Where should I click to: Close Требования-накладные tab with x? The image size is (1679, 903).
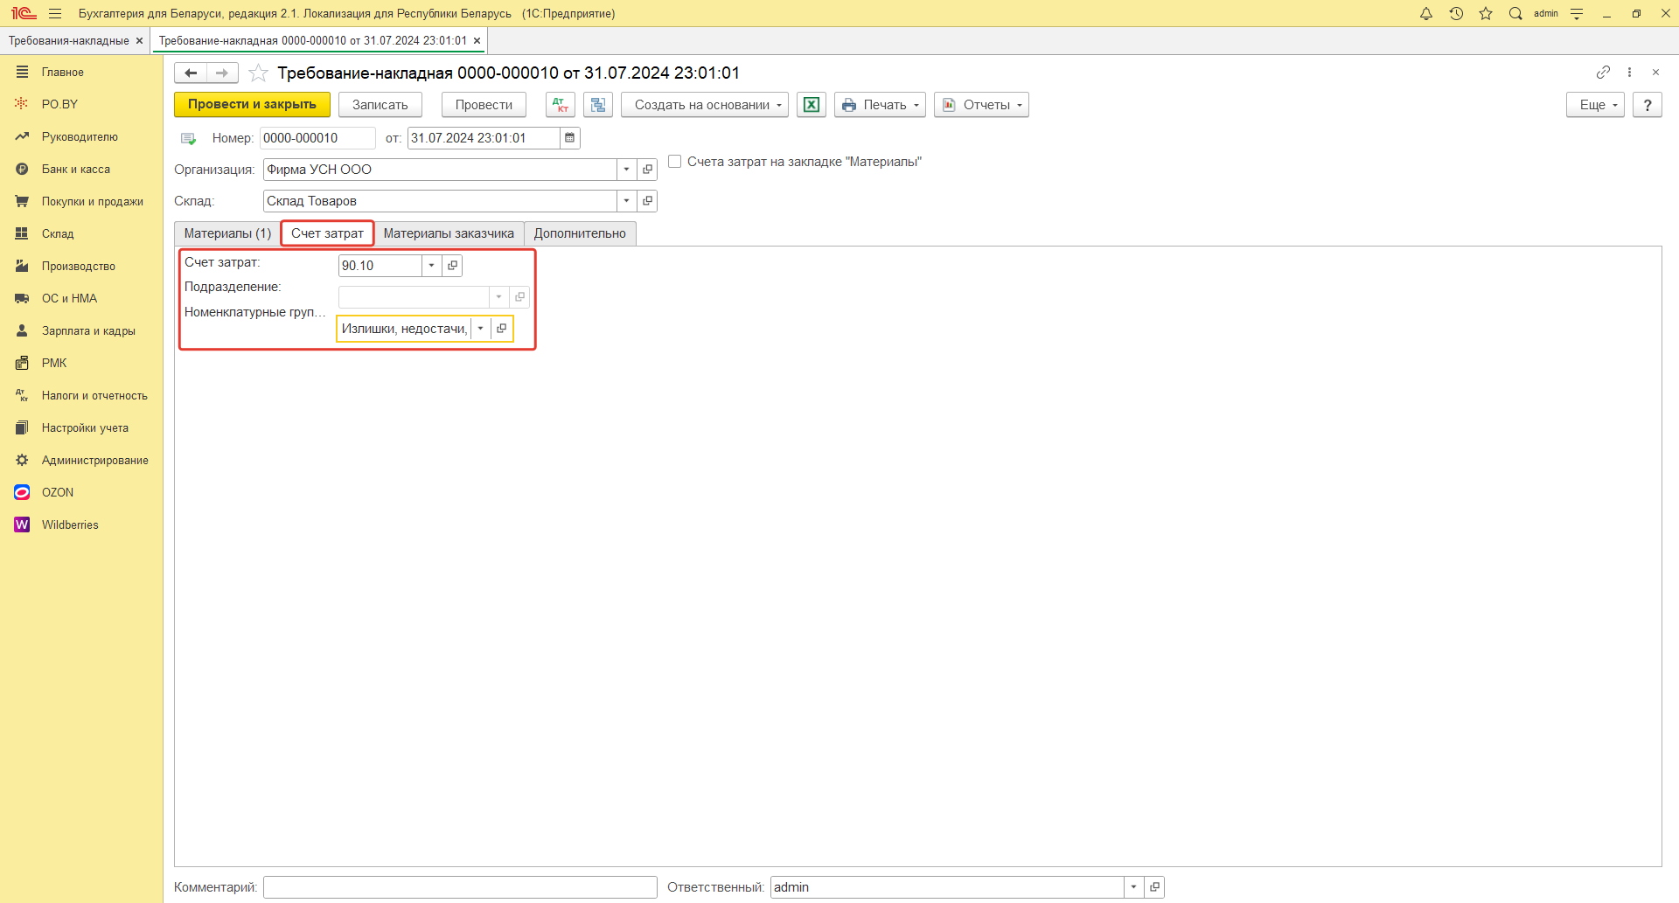[x=139, y=41]
